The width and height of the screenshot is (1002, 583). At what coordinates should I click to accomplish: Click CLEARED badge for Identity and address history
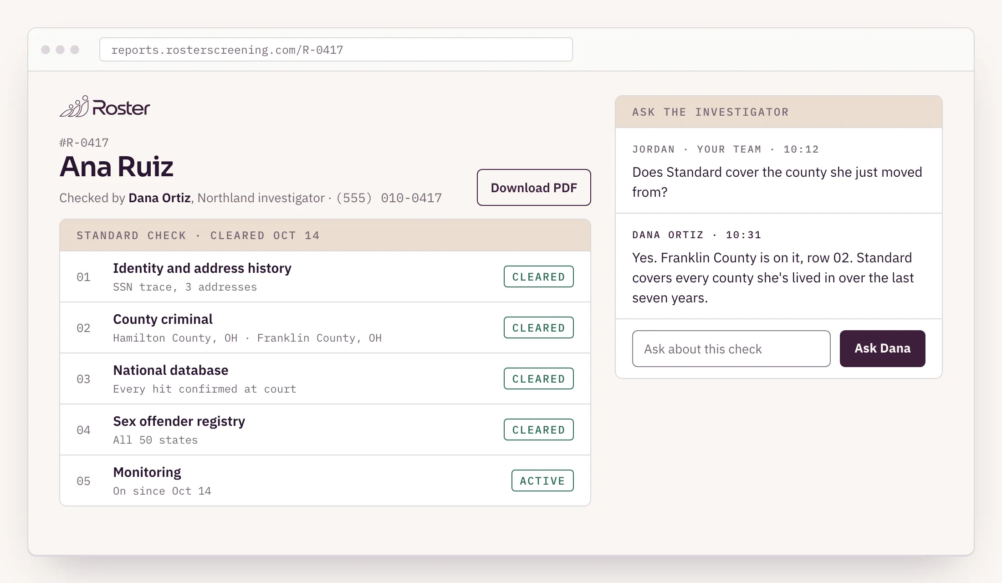click(538, 276)
